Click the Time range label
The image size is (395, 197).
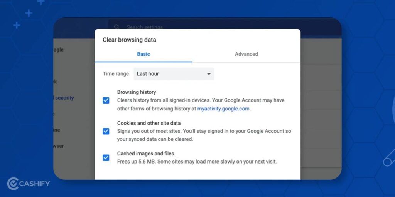click(x=116, y=74)
